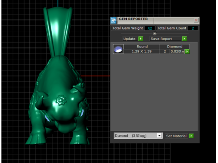Click the Total Gem Count value field
218x163 pixels.
(193, 28)
